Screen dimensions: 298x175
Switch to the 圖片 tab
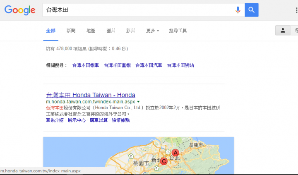pos(111,31)
